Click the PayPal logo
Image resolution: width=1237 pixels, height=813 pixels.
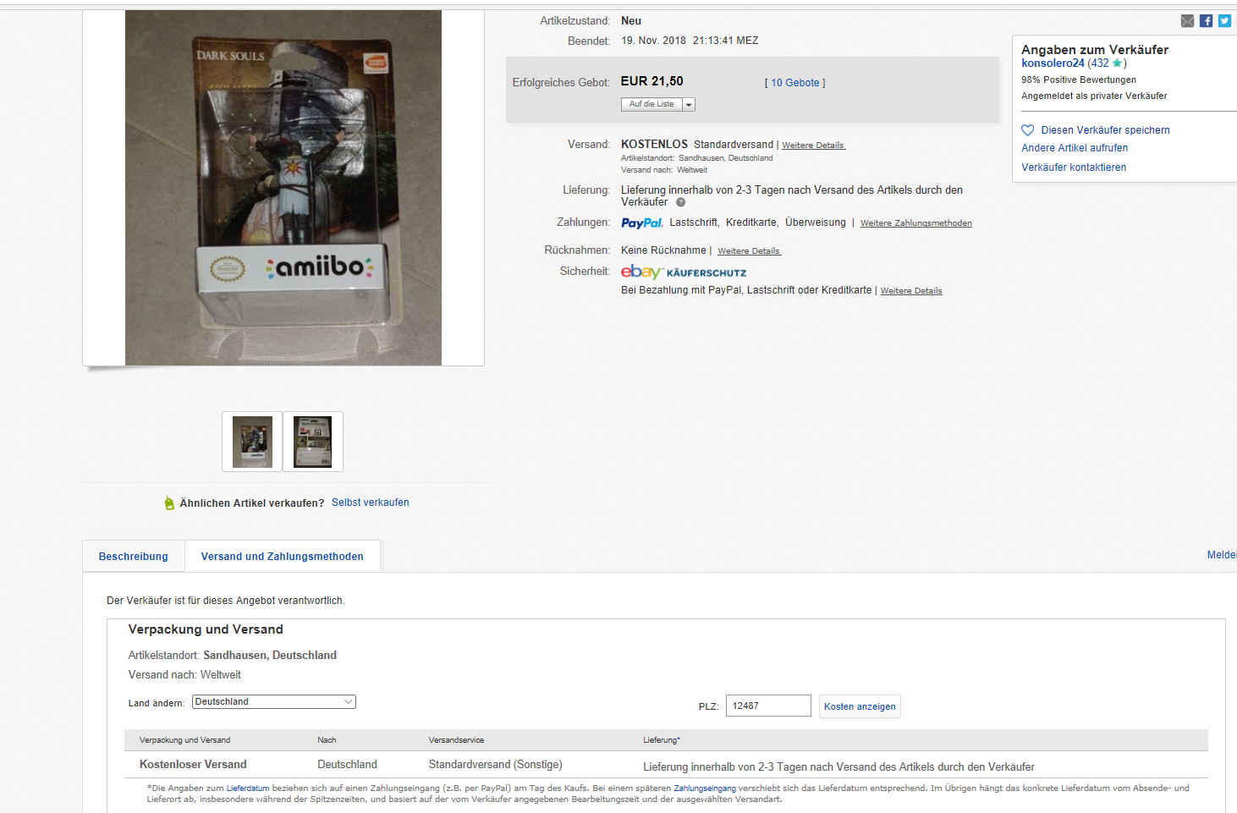click(x=641, y=223)
